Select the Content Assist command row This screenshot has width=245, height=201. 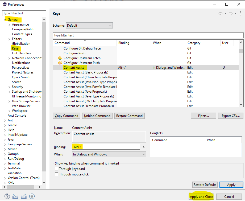[146, 68]
